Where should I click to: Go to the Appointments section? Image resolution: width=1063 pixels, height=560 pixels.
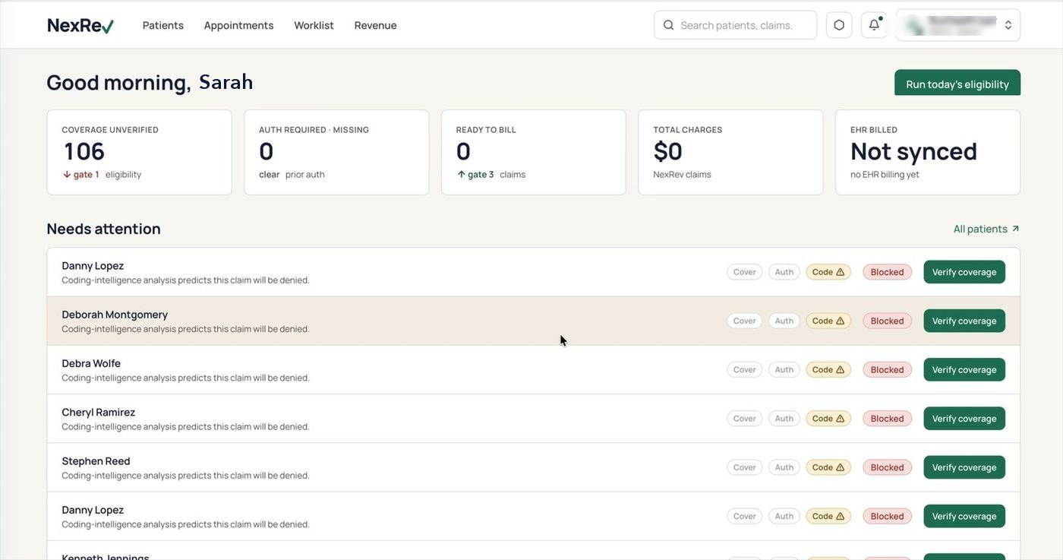coord(238,25)
